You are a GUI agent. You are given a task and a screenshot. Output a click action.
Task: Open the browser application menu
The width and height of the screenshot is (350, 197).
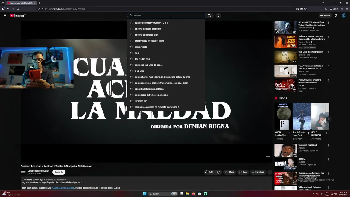(x=347, y=9)
